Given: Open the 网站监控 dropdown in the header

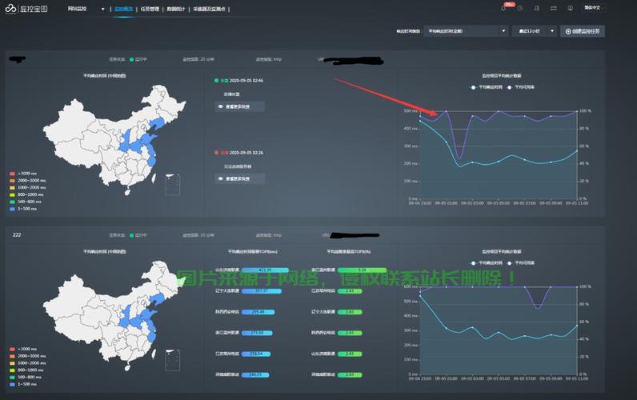Looking at the screenshot, I should [86, 9].
